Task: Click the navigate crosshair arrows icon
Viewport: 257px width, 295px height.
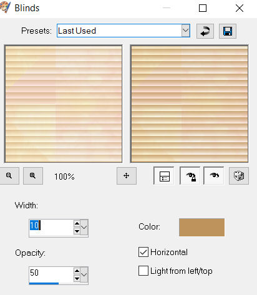Action: pos(127,176)
